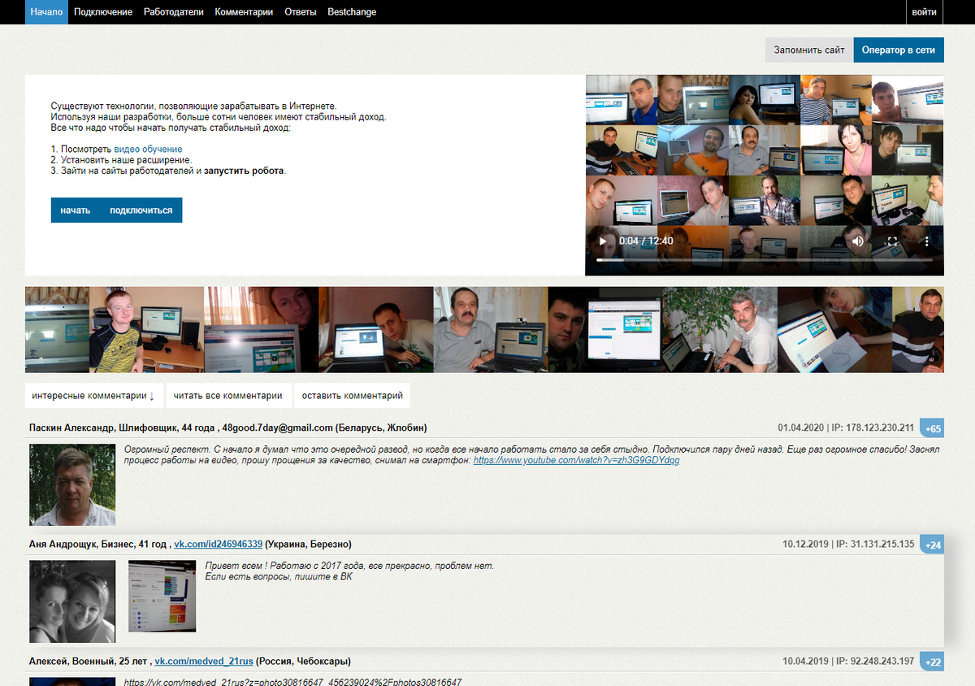
Task: Open Аня Андрощук's black-and-white avatar
Action: pos(72,601)
